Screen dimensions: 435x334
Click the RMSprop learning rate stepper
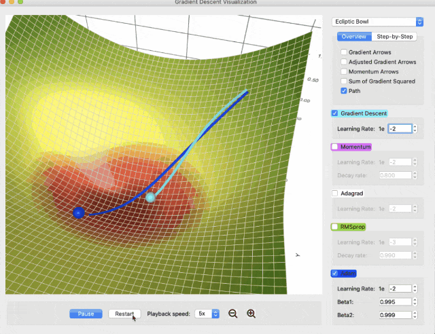[415, 242]
